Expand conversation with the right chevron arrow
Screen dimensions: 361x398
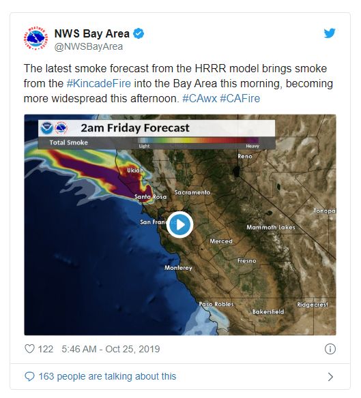point(330,377)
